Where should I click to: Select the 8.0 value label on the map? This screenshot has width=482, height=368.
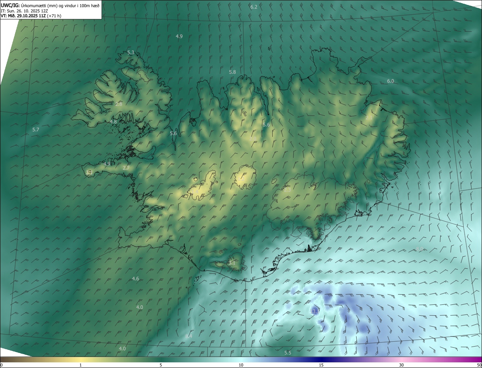tap(419, 249)
